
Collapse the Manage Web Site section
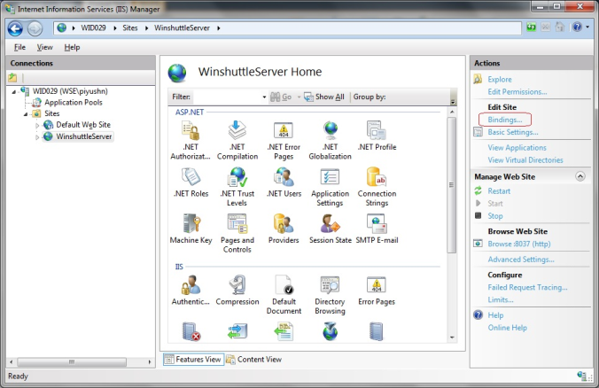pyautogui.click(x=580, y=176)
